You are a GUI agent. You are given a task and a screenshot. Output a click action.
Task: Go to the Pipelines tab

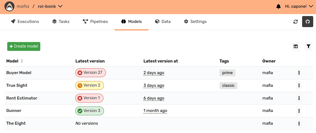[95, 22]
